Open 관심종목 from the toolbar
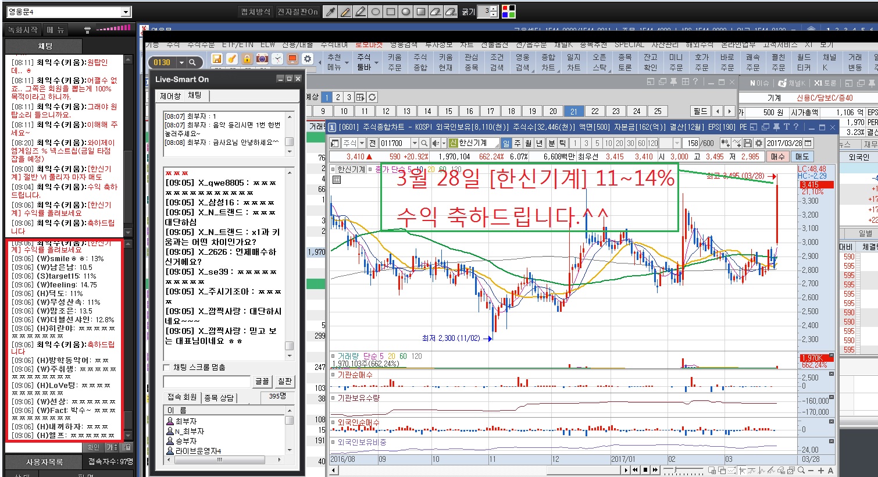The height and width of the screenshot is (477, 878). (x=472, y=62)
